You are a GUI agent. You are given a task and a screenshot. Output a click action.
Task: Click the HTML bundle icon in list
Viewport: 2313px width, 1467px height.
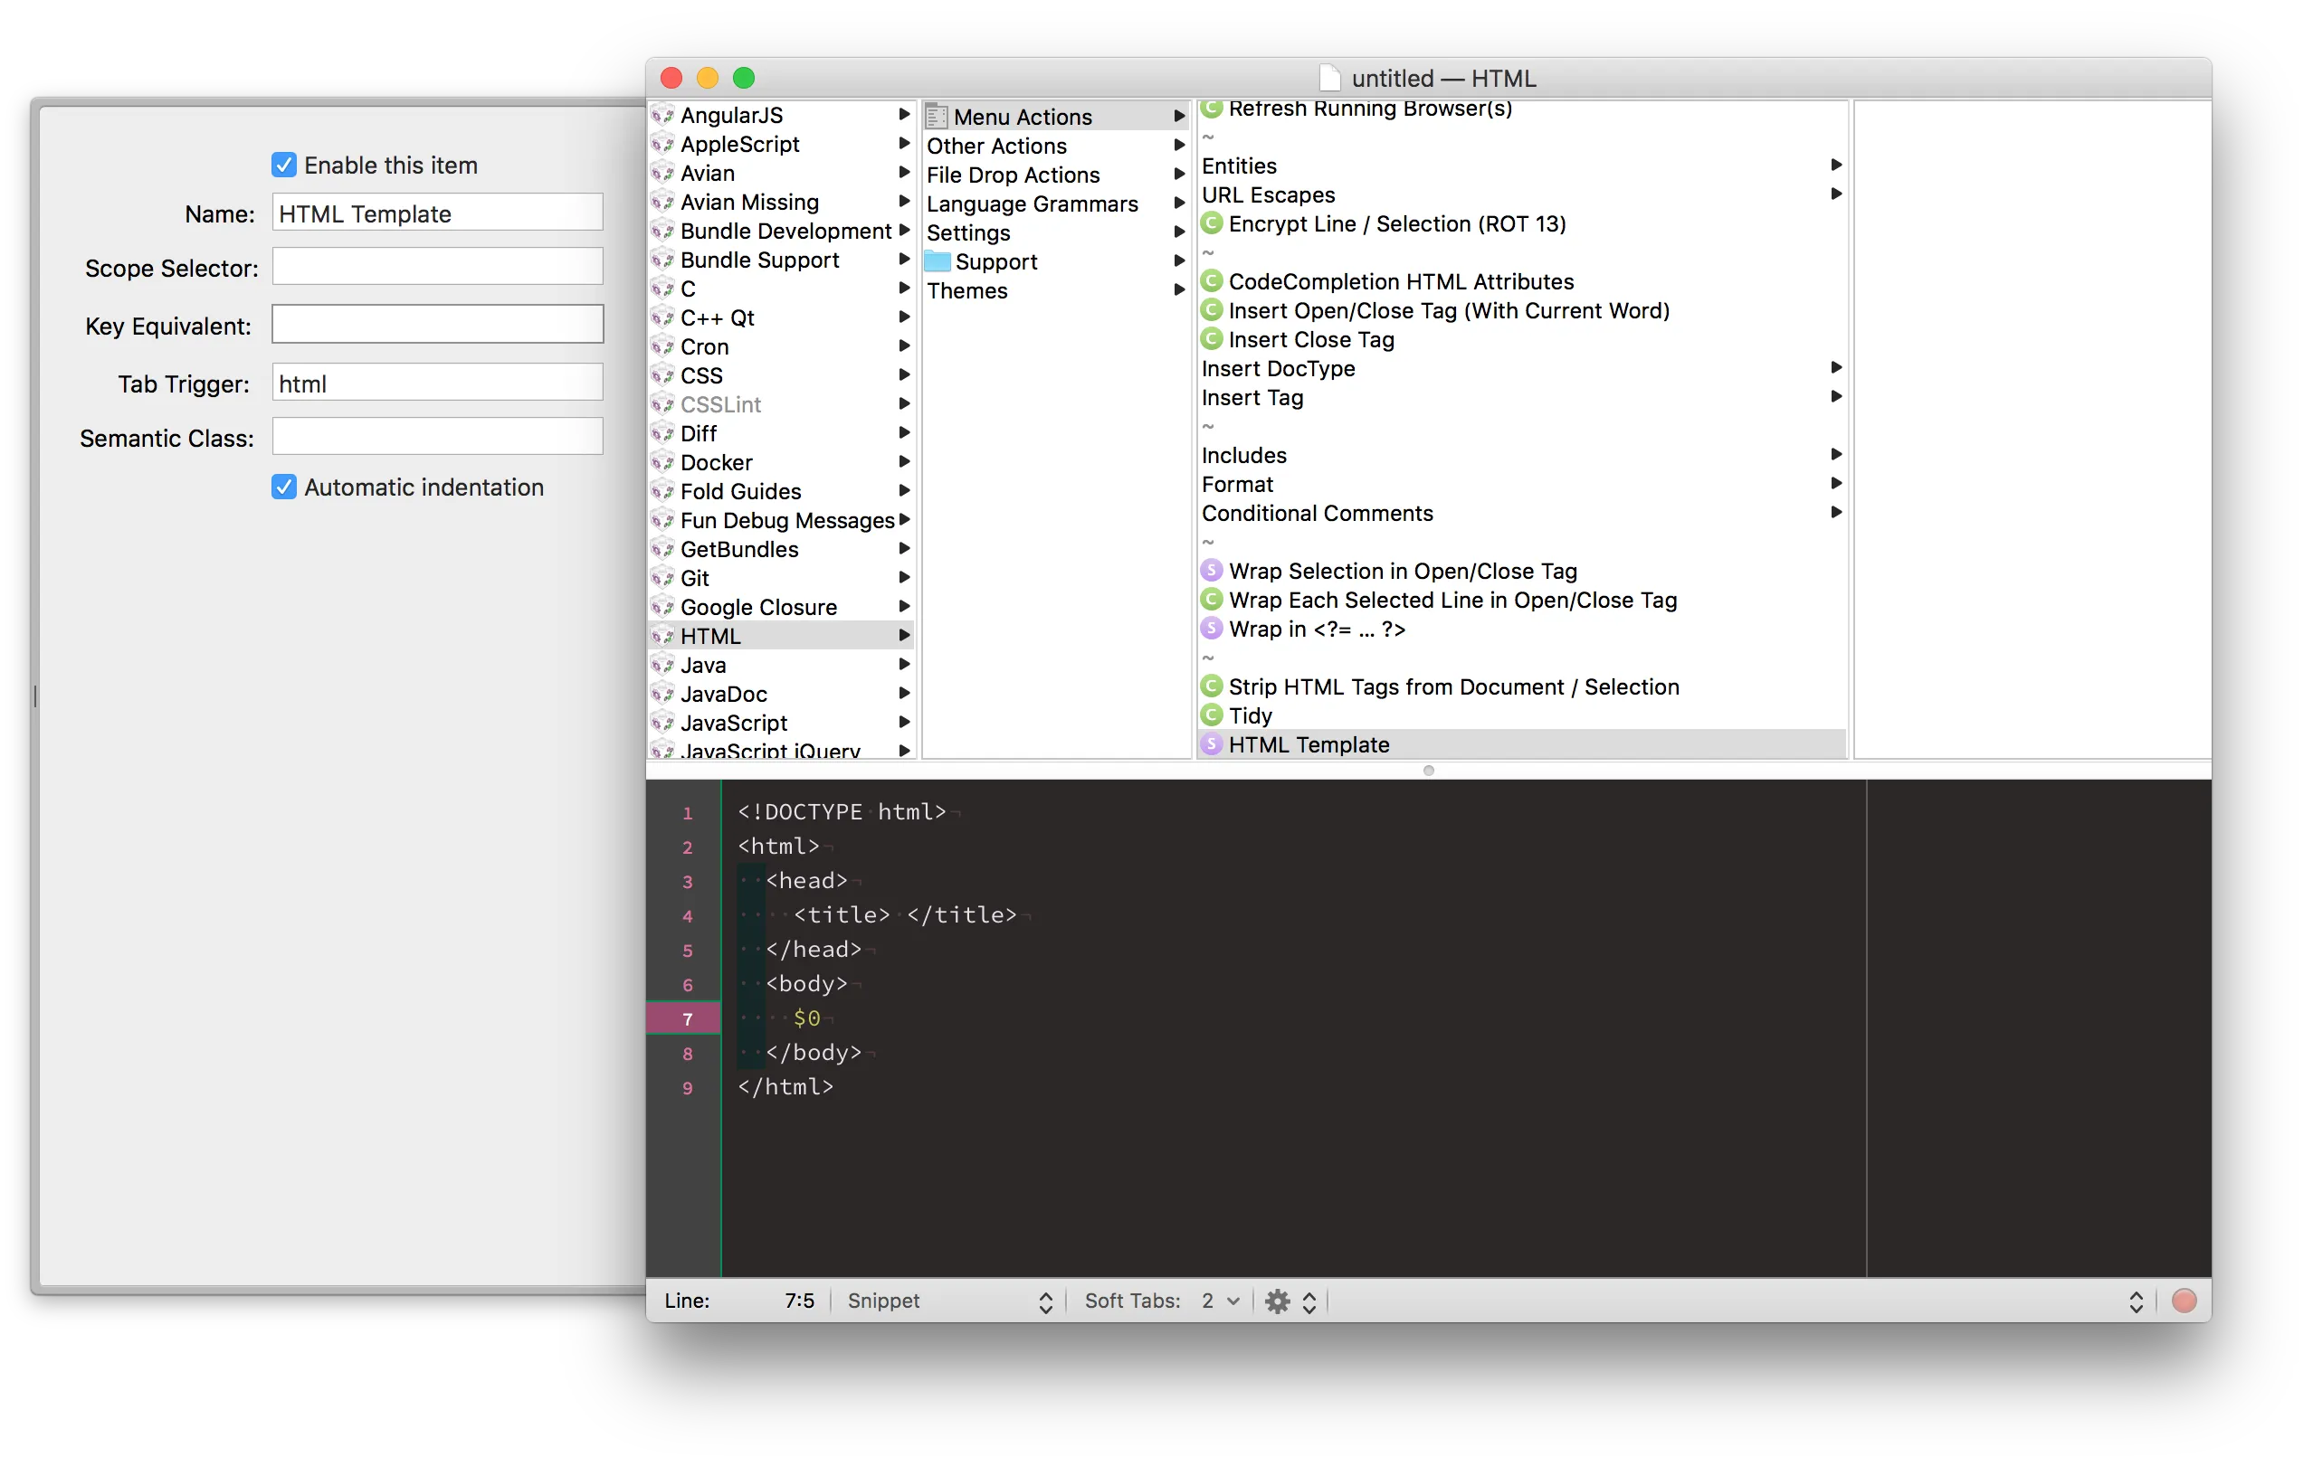point(662,637)
